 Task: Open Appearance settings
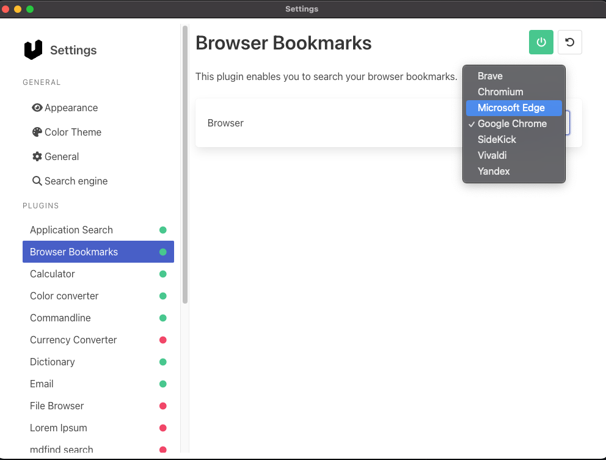(98, 108)
